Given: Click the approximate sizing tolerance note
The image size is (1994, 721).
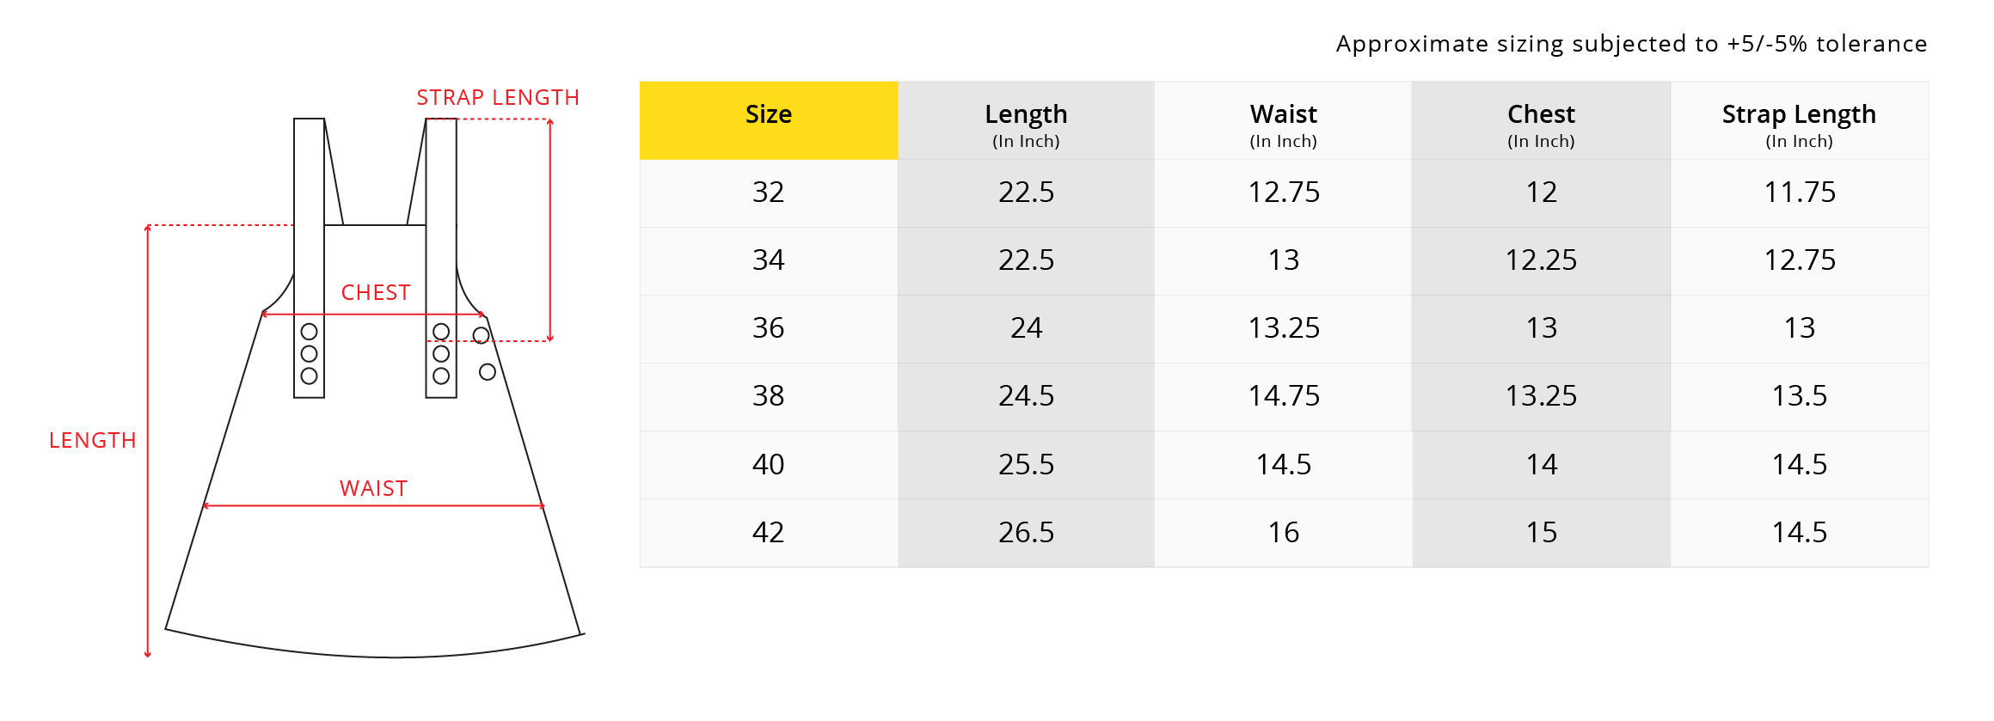Looking at the screenshot, I should pyautogui.click(x=1631, y=44).
